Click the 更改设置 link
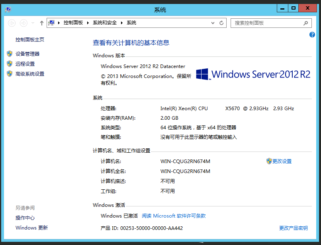This screenshot has height=245, width=321. click(x=282, y=161)
